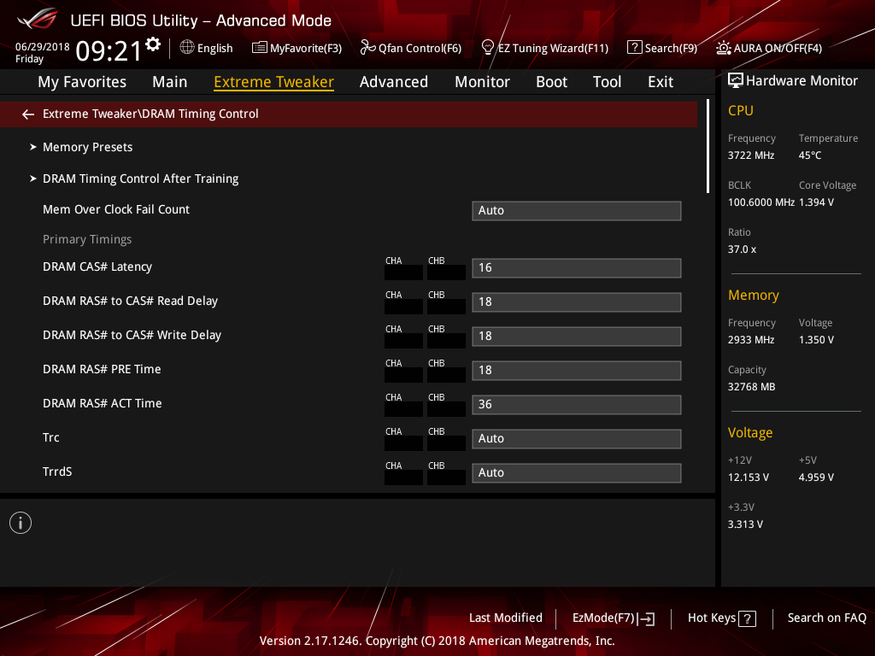Click the 1.394 V core voltage value
Image resolution: width=875 pixels, height=656 pixels.
tap(816, 203)
